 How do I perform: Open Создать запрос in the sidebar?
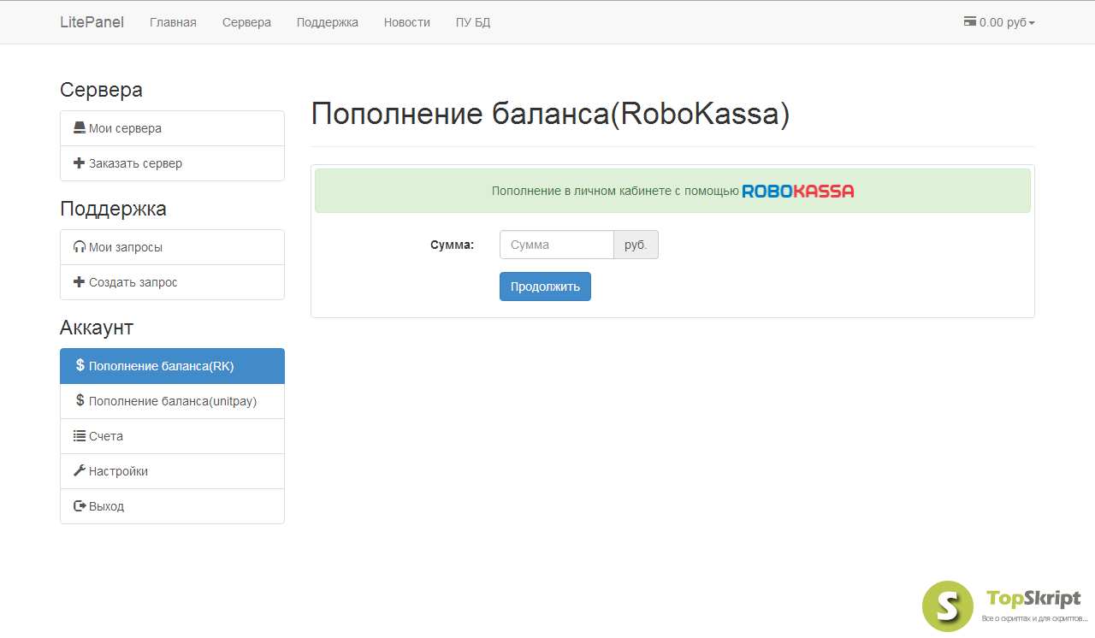(x=172, y=282)
